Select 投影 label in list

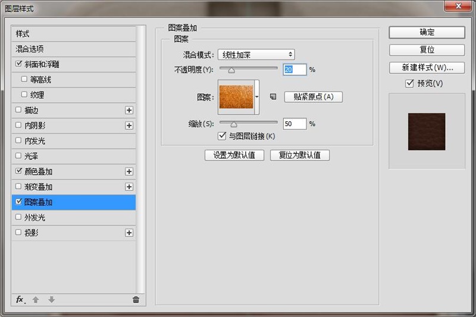[x=32, y=233]
